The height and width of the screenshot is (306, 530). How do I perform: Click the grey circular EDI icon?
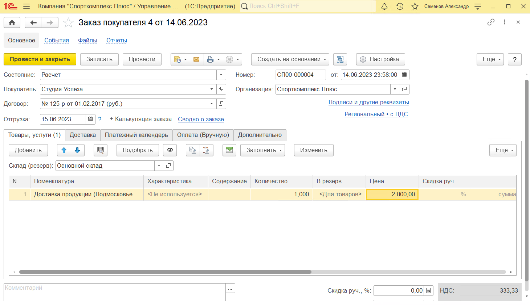pos(229,59)
